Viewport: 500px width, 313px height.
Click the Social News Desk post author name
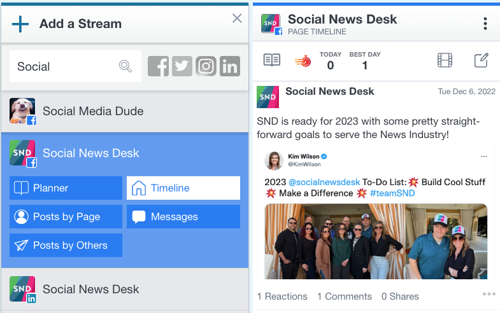(x=329, y=92)
